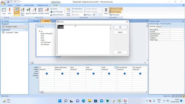The height and width of the screenshot is (104, 185).
Task: Choose the Select query type
Action: pos(17,11)
